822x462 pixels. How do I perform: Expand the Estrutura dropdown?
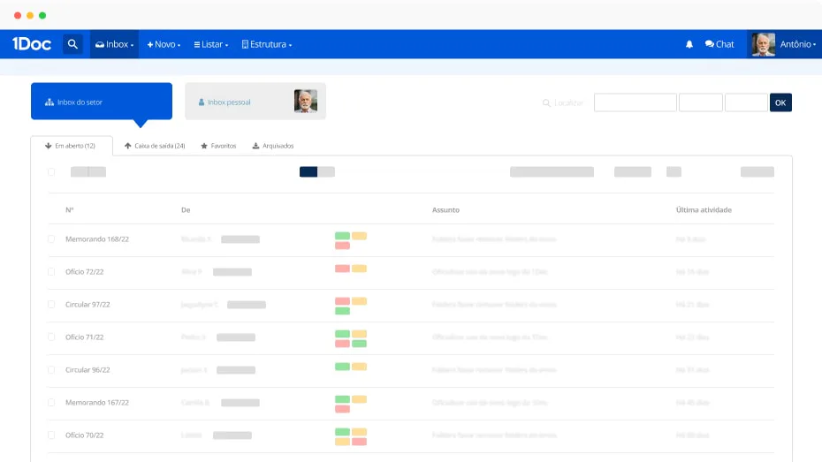[267, 44]
